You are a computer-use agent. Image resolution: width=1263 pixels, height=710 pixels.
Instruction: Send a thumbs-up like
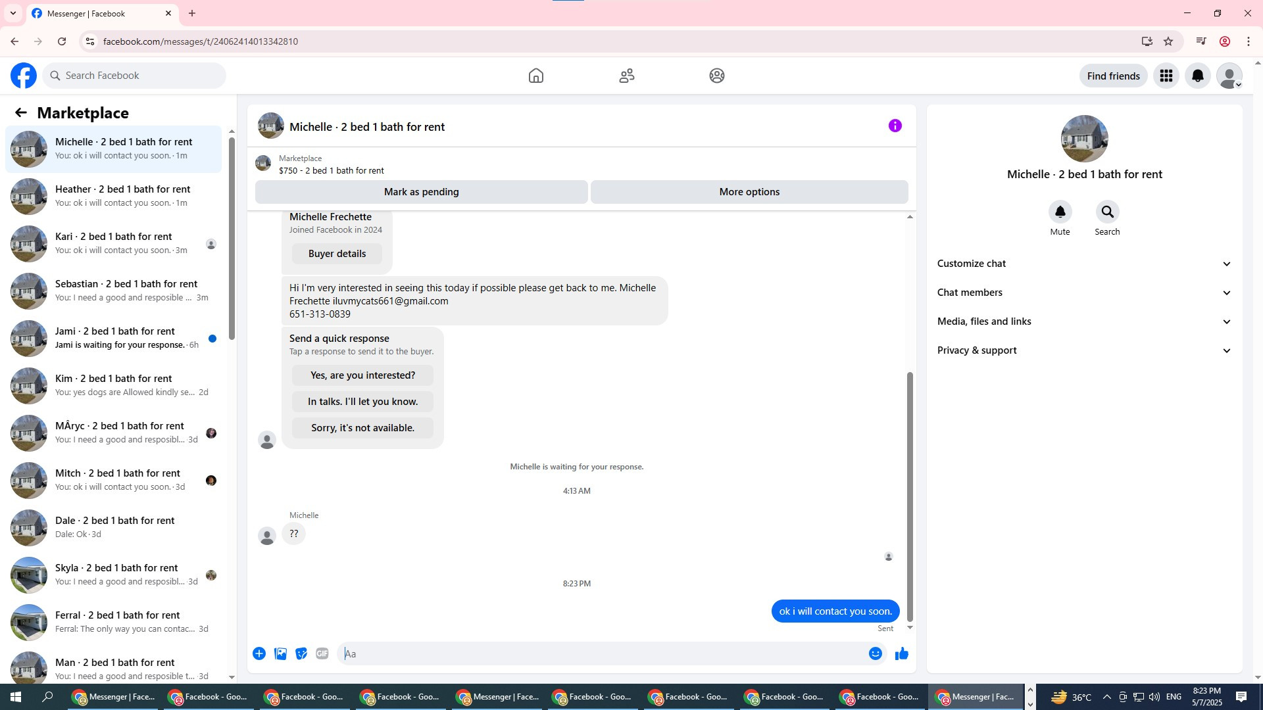coord(901,653)
